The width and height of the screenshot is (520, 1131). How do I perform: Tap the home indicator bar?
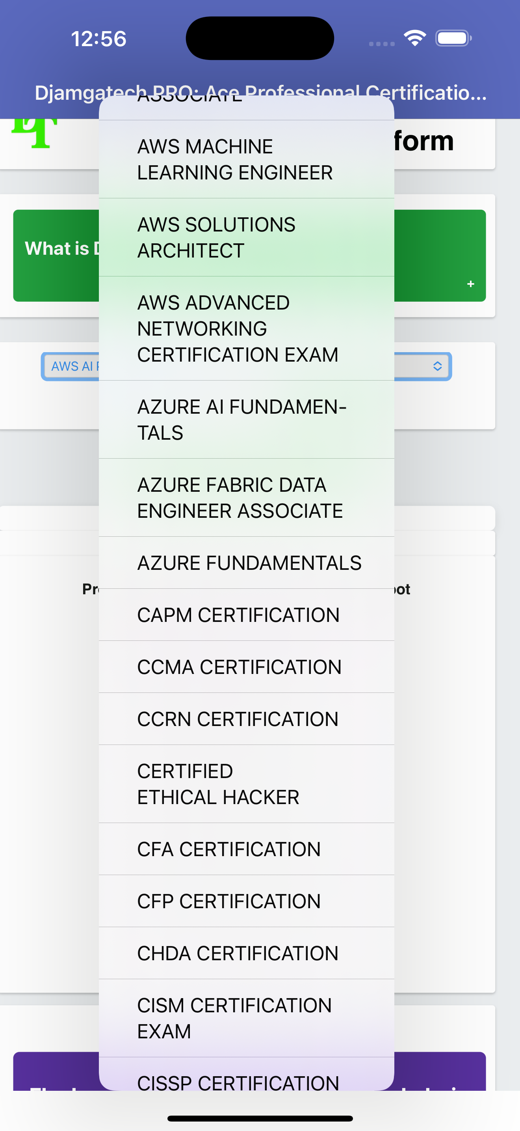pos(260,1118)
